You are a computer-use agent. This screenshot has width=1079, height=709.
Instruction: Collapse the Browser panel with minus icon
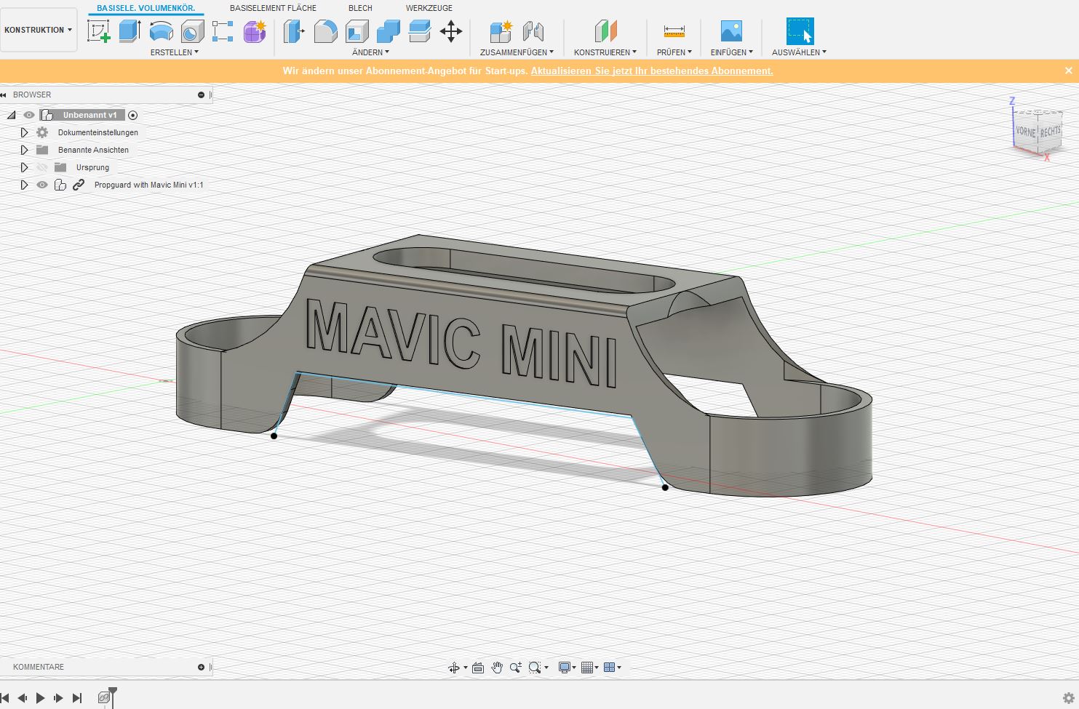tap(202, 95)
